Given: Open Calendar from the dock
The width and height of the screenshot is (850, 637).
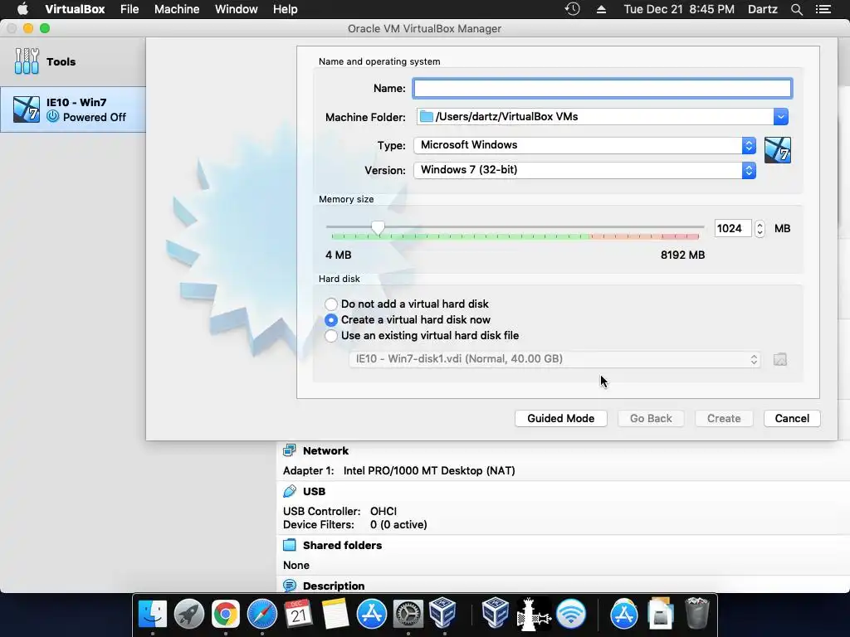Looking at the screenshot, I should pyautogui.click(x=298, y=615).
